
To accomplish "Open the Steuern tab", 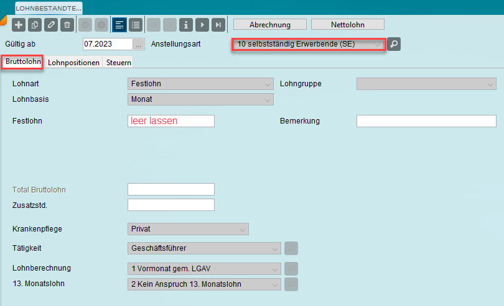I will point(118,63).
